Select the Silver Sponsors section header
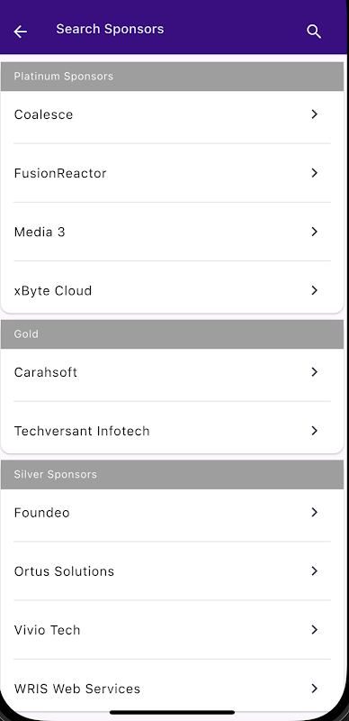Viewport: 349px width, 721px height. (172, 475)
